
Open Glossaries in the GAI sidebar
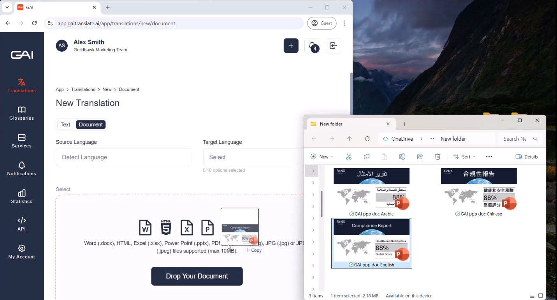point(22,113)
